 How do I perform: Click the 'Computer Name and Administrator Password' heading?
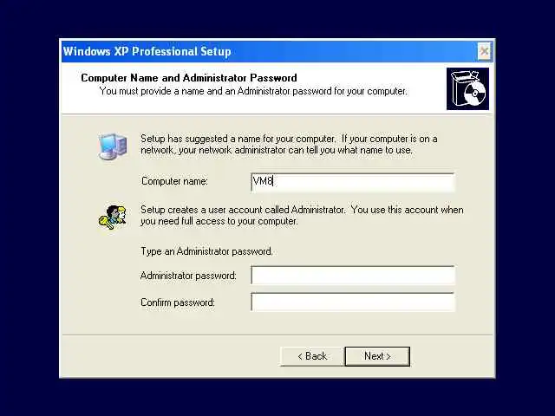pos(189,78)
